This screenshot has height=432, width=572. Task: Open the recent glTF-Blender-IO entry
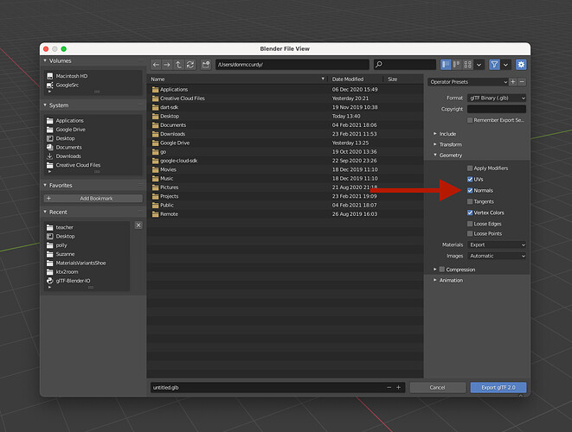pyautogui.click(x=87, y=281)
